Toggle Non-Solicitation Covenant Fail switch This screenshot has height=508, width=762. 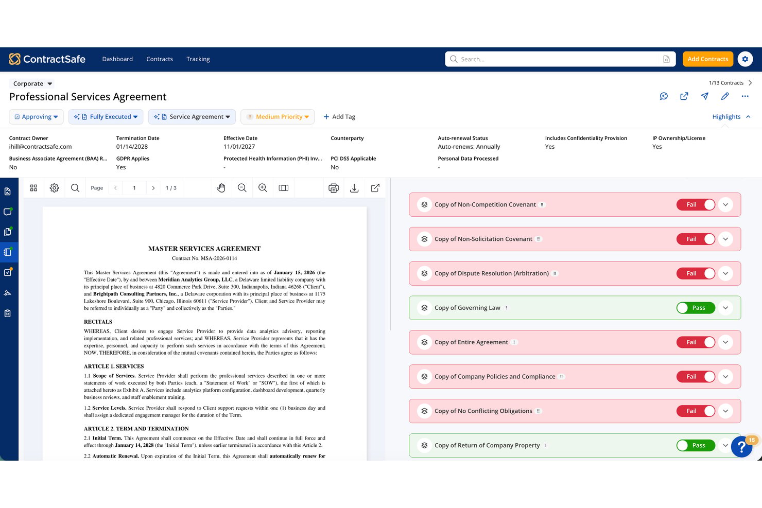point(696,239)
